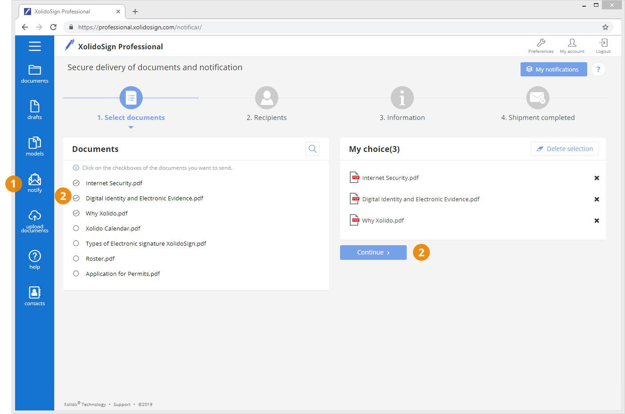Click the question mark help bubble
The height and width of the screenshot is (414, 625).
(598, 69)
